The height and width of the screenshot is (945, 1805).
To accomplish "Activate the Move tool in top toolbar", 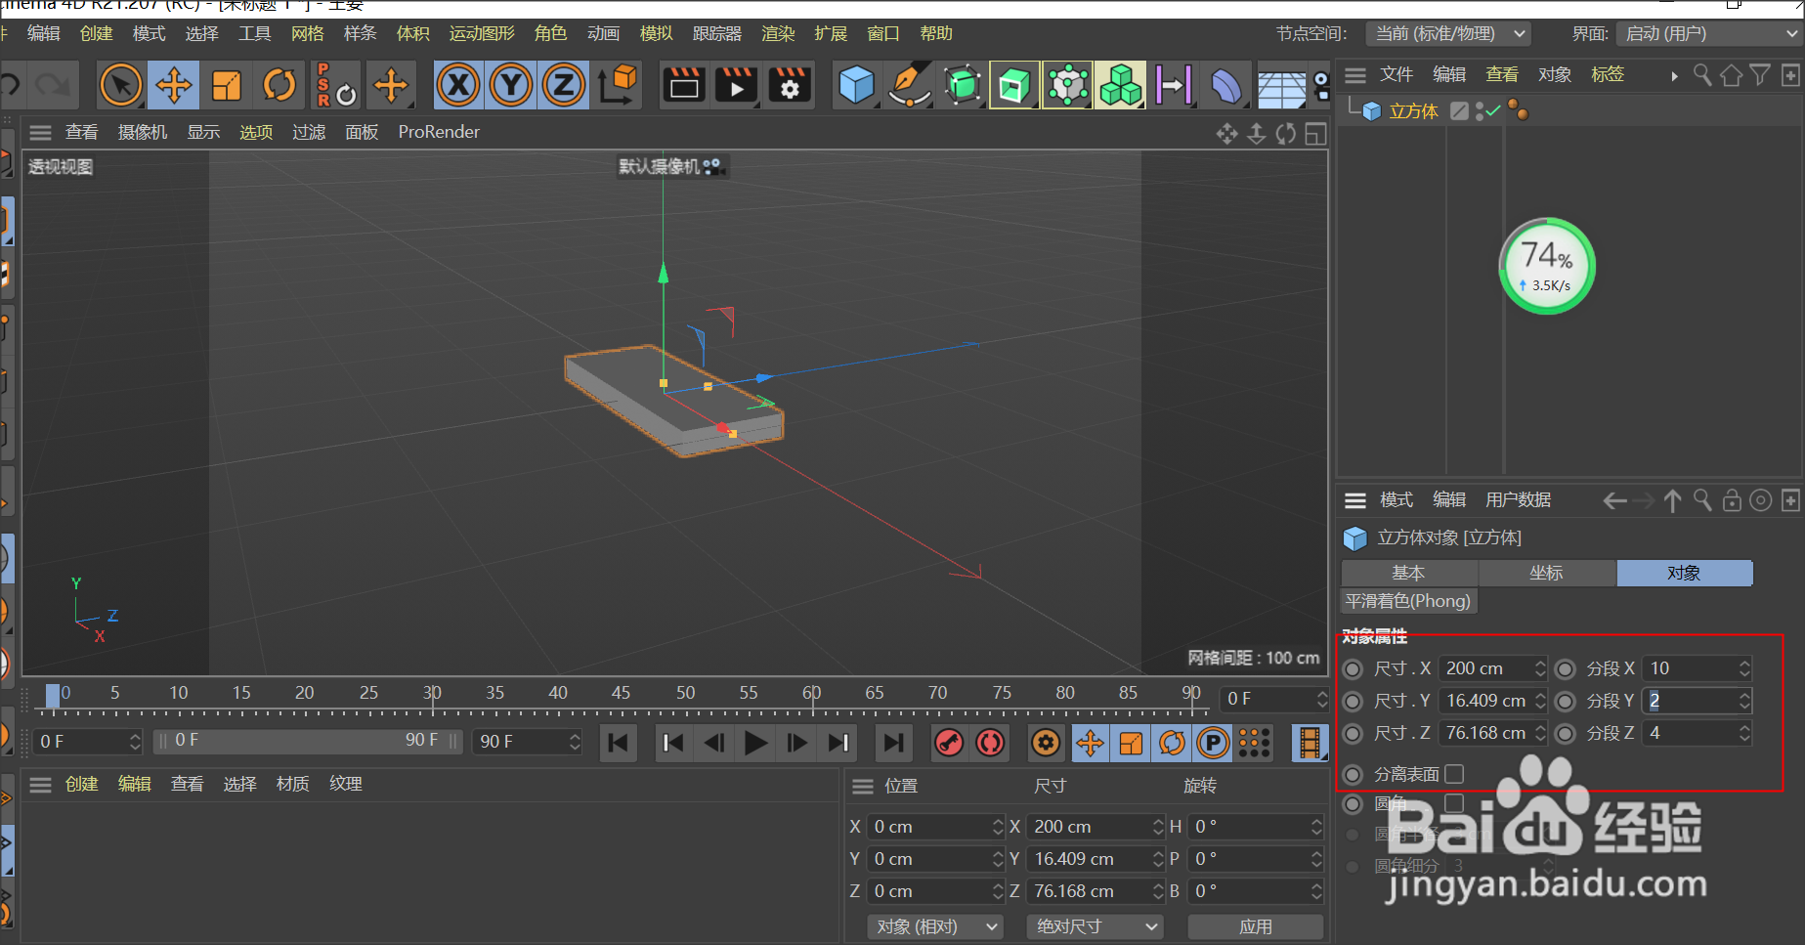I will click(x=174, y=85).
